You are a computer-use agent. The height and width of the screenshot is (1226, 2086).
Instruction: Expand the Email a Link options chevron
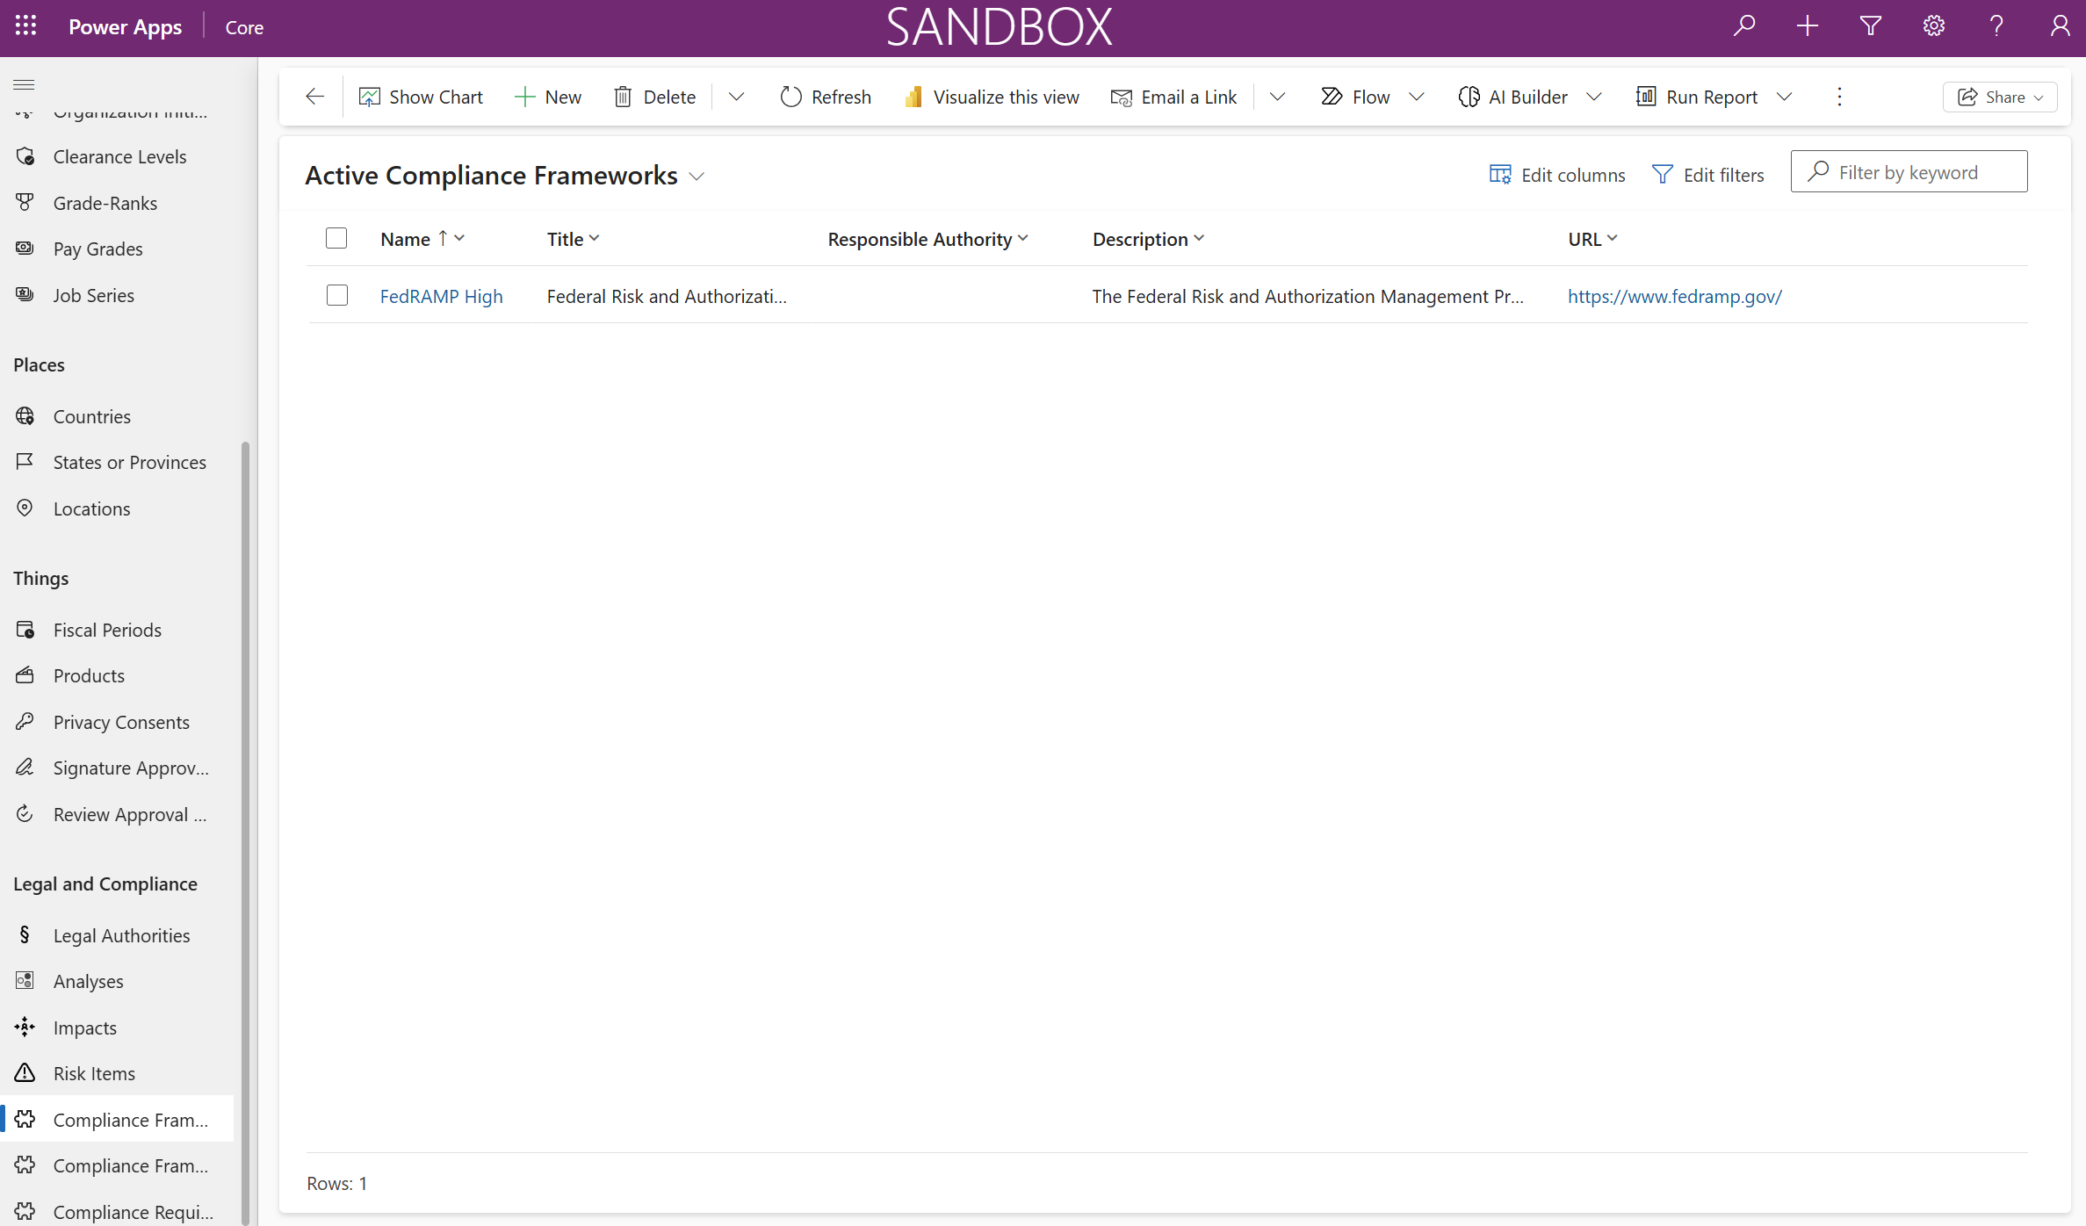1277,97
